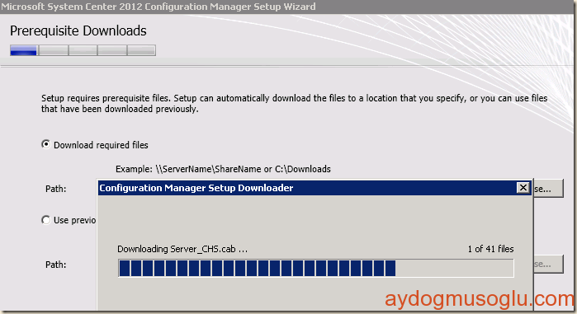This screenshot has height=314, width=577.
Task: Click the Setup Wizard window title bar
Action: tap(287, 7)
